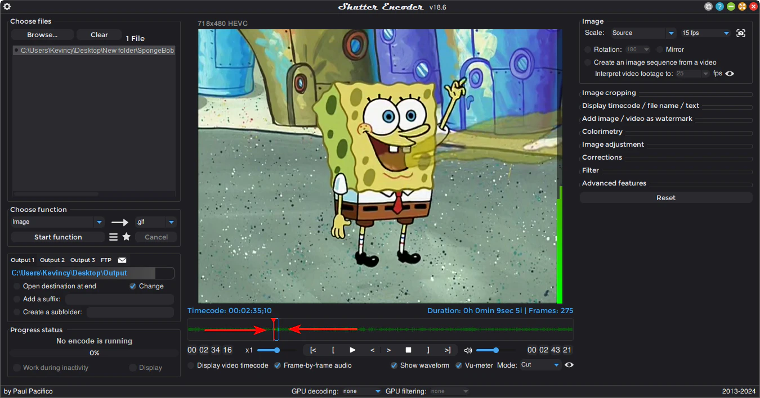The width and height of the screenshot is (760, 398).
Task: Click the arrow between function and format
Action: (120, 223)
